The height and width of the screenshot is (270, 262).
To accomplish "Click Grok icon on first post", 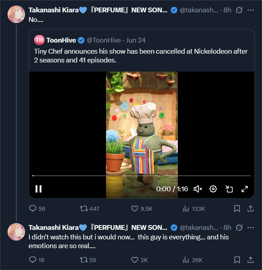I will [239, 10].
